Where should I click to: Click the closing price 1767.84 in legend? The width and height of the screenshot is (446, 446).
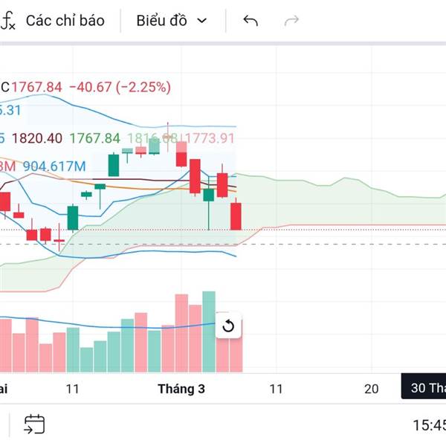pos(37,87)
